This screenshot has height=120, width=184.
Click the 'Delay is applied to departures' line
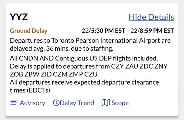pos(52,66)
